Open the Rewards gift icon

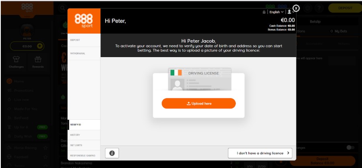pos(38,60)
